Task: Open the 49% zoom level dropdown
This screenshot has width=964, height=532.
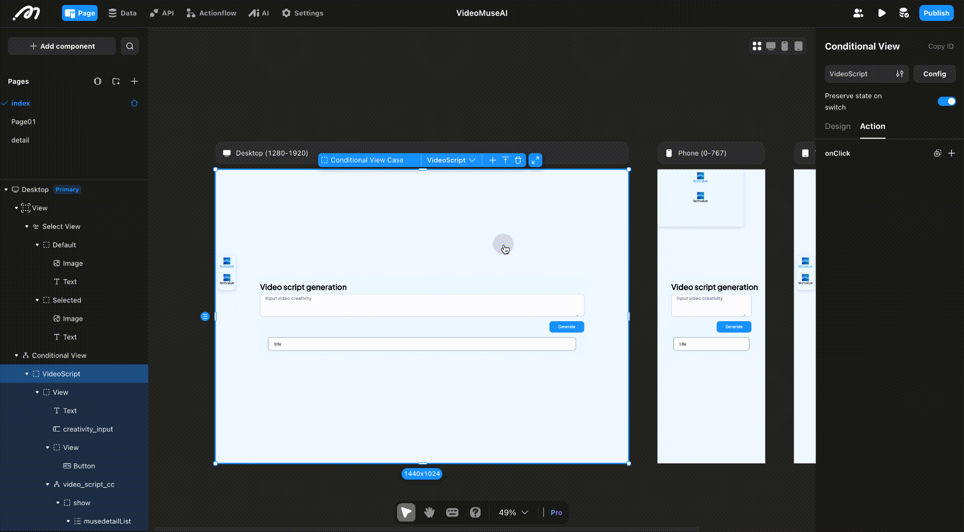Action: pyautogui.click(x=513, y=513)
